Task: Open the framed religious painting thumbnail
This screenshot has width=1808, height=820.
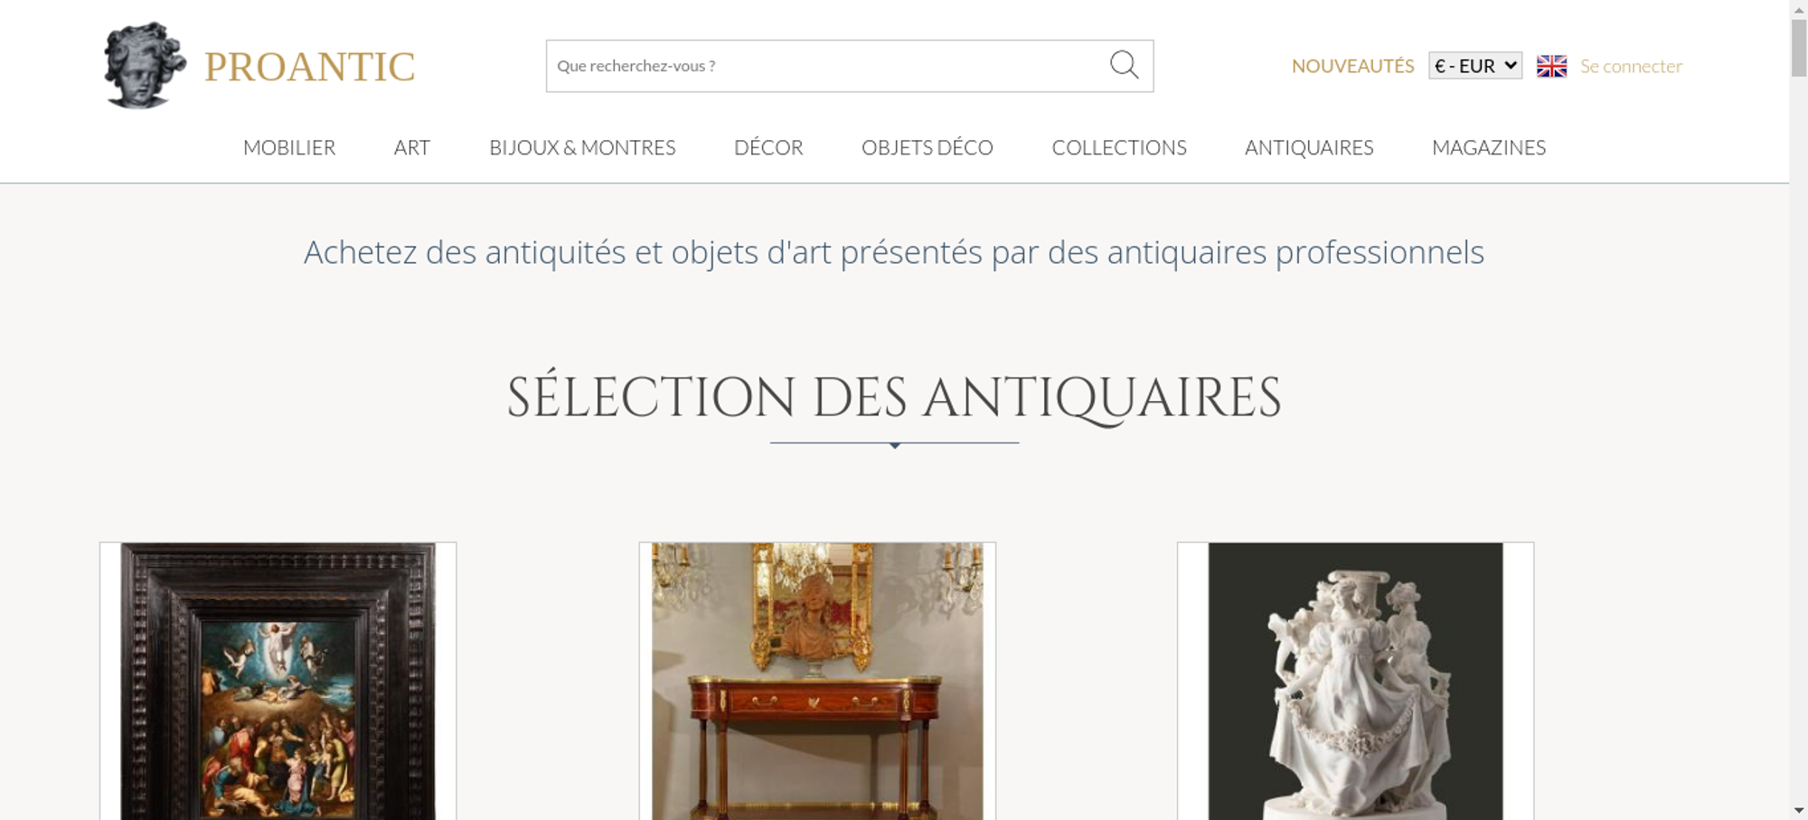Action: point(278,681)
